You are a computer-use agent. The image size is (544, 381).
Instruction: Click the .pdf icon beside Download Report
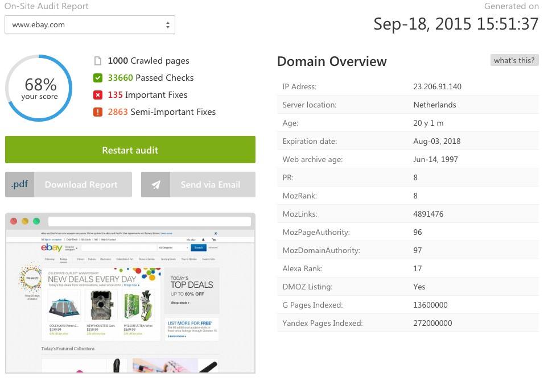pos(19,185)
